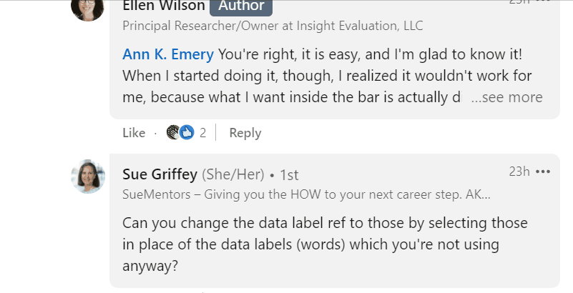Reply to Ellen Wilson's comment
This screenshot has width=573, height=293.
pyautogui.click(x=245, y=133)
